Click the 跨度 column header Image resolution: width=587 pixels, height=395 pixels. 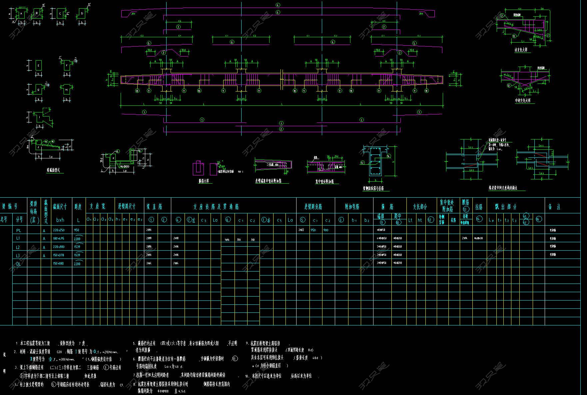point(79,207)
